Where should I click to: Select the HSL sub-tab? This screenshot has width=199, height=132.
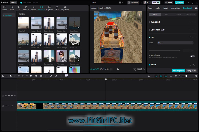point(166,15)
